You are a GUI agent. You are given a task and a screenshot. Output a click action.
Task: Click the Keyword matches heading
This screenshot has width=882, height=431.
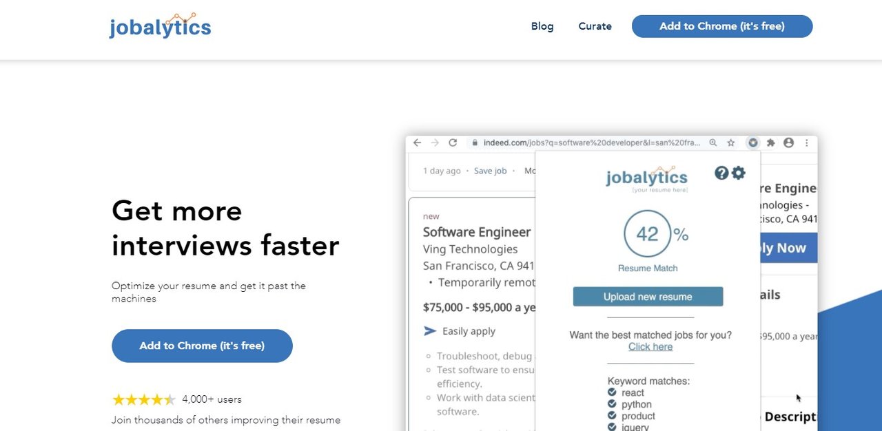click(648, 381)
